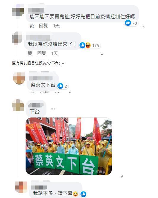Click blurred username above 我話不多 comment
The height and width of the screenshot is (198, 158).
pos(39,187)
